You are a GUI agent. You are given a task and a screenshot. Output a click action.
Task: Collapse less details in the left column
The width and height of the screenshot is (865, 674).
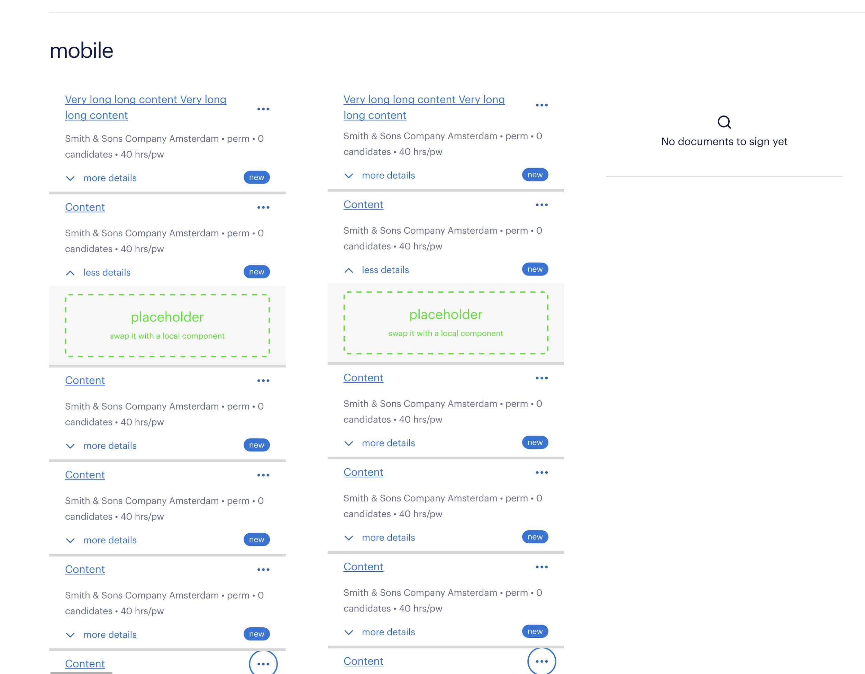pyautogui.click(x=107, y=272)
